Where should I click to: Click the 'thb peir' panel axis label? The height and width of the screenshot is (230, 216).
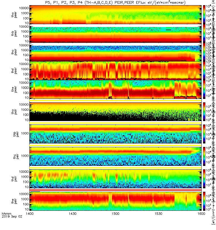coord(16,134)
